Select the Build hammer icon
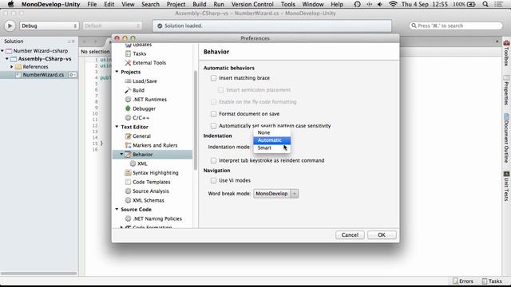The width and height of the screenshot is (511, 287). (128, 90)
